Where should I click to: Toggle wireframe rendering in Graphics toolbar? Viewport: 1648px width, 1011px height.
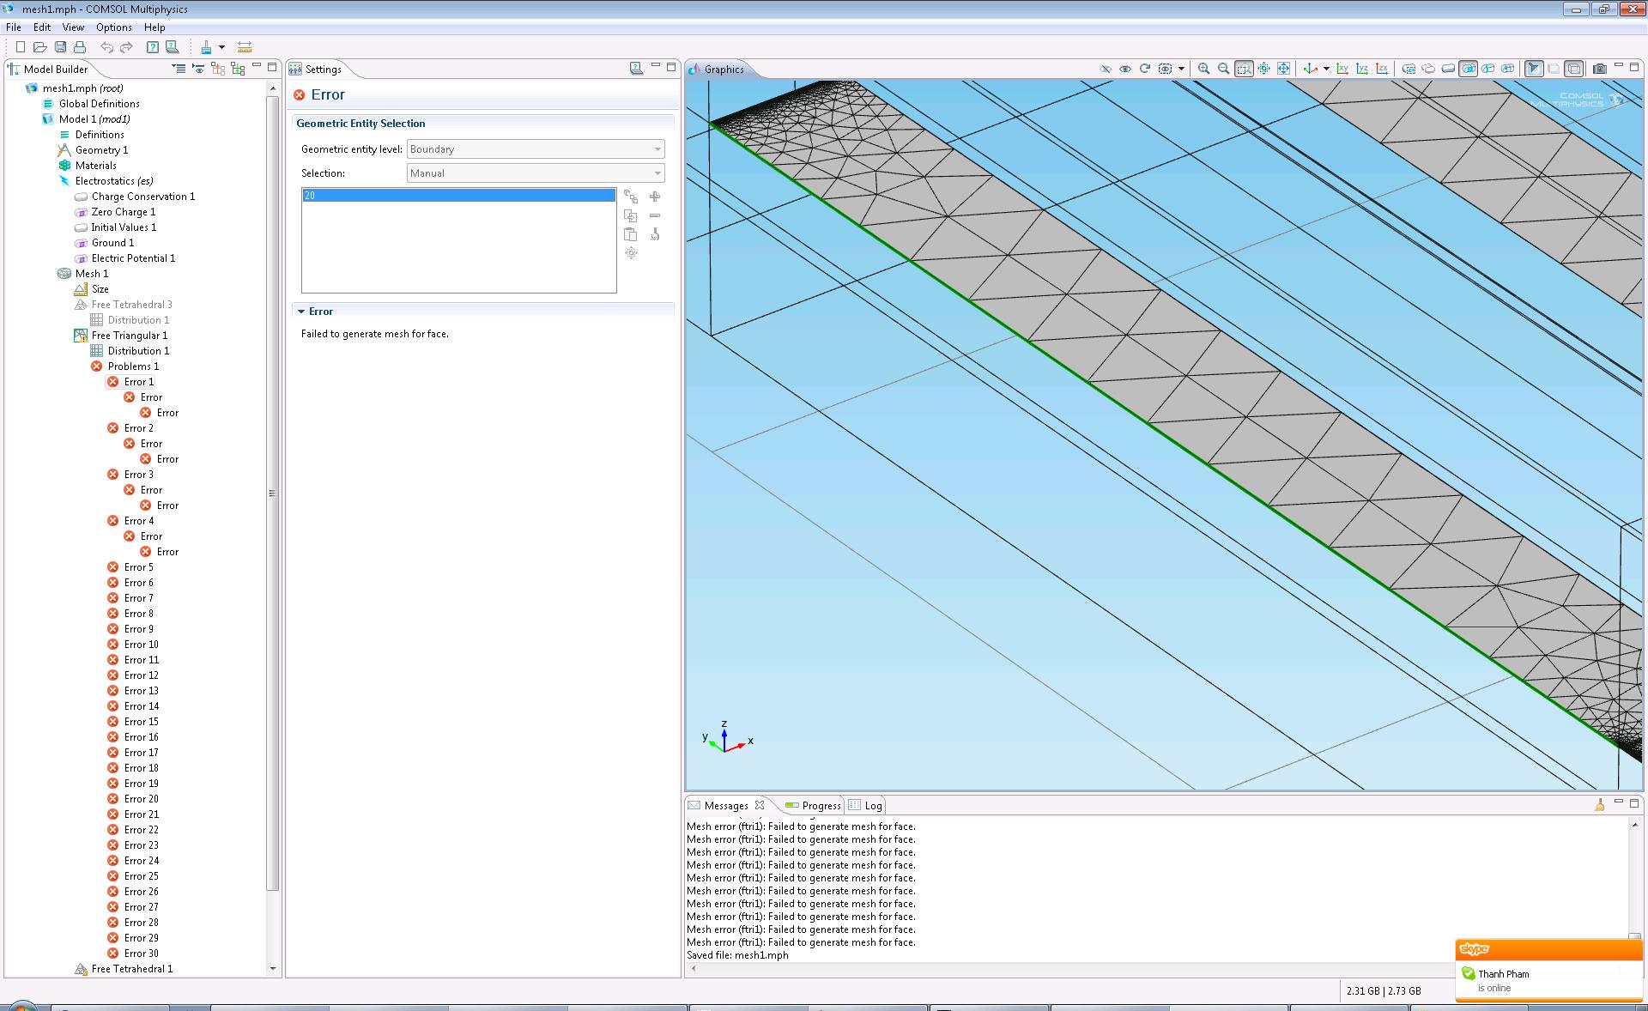(1574, 69)
